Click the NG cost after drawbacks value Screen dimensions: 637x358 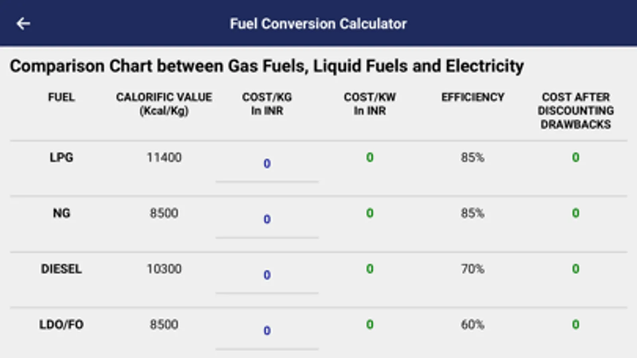(576, 213)
